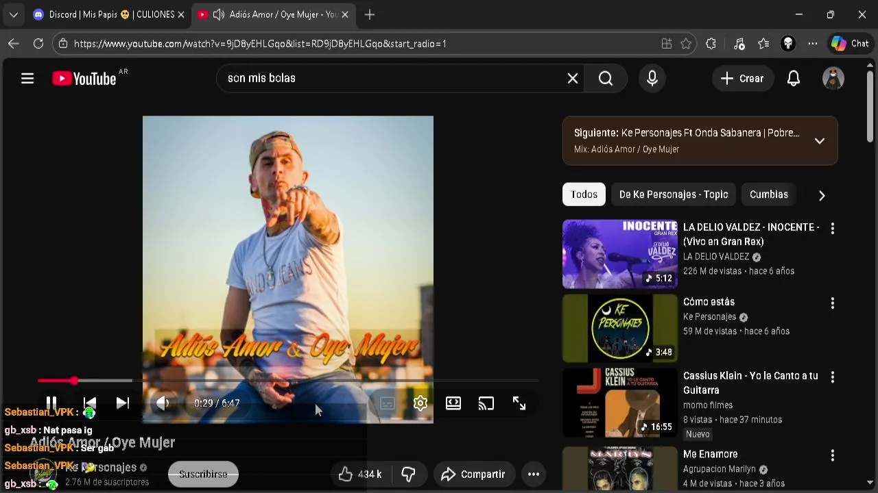
Task: Open the Crear upload menu
Action: pyautogui.click(x=742, y=79)
